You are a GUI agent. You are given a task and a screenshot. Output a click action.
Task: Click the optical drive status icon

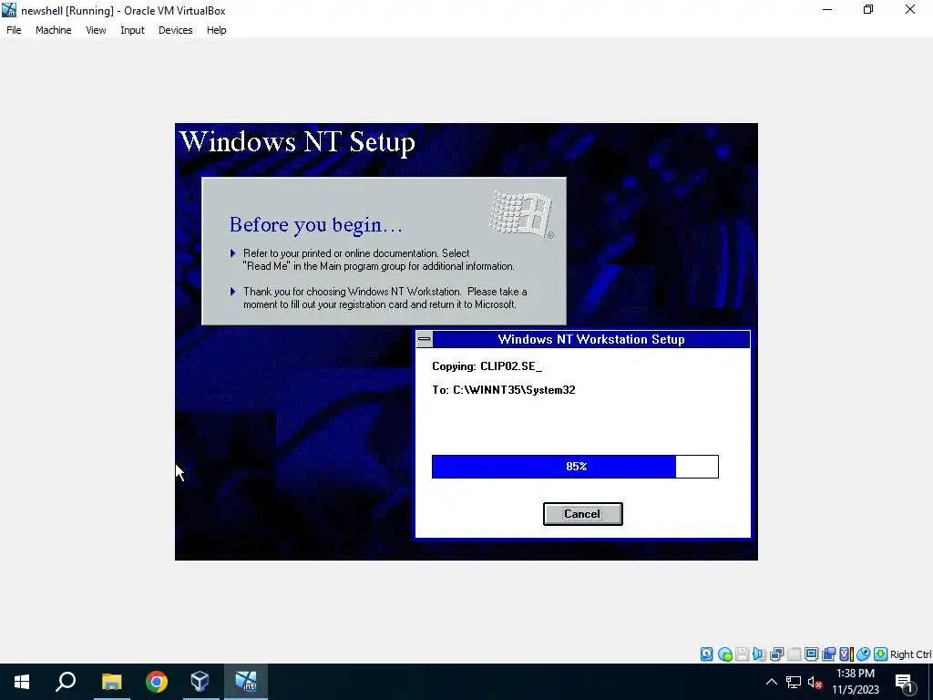click(724, 654)
